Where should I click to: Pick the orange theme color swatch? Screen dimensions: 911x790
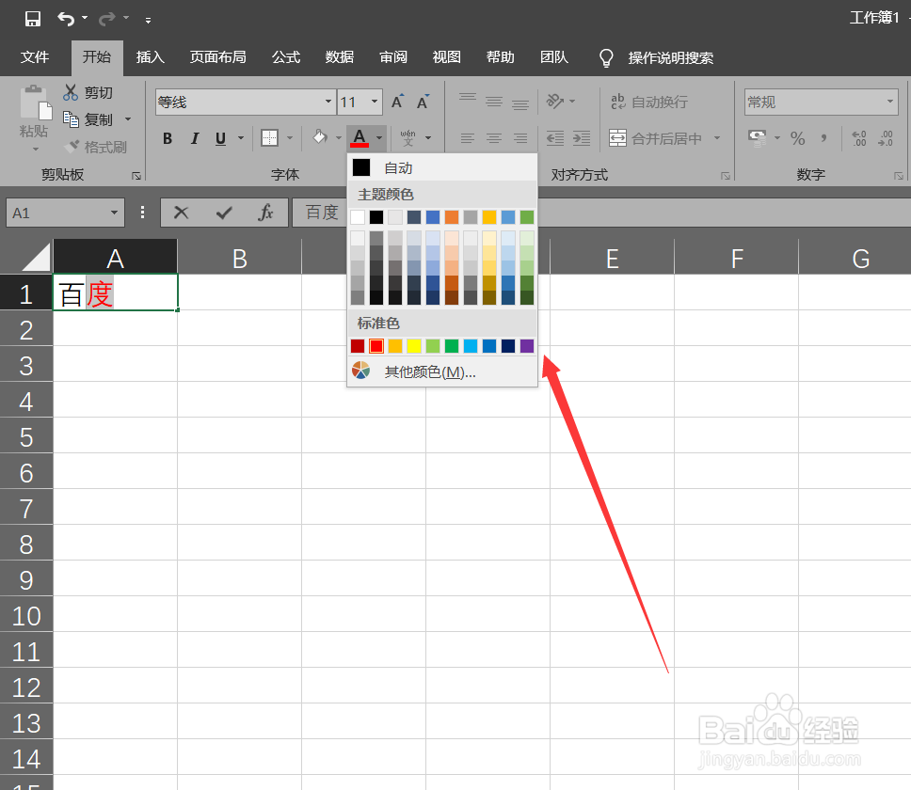[x=452, y=217]
